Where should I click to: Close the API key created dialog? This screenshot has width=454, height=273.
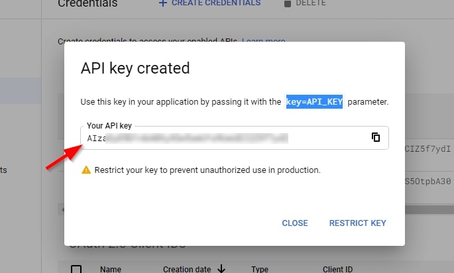[295, 223]
